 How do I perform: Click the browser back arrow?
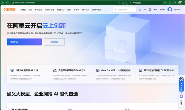(3, 3)
